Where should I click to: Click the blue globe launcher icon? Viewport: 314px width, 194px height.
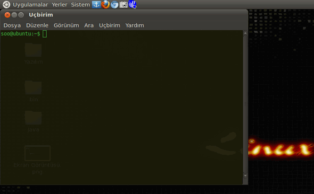[133, 4]
